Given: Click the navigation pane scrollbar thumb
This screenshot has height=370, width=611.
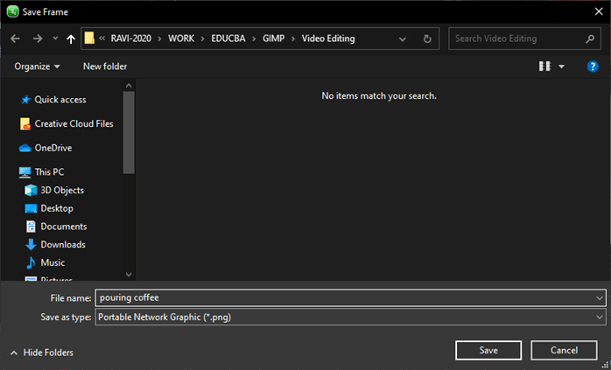Looking at the screenshot, I should [x=129, y=132].
